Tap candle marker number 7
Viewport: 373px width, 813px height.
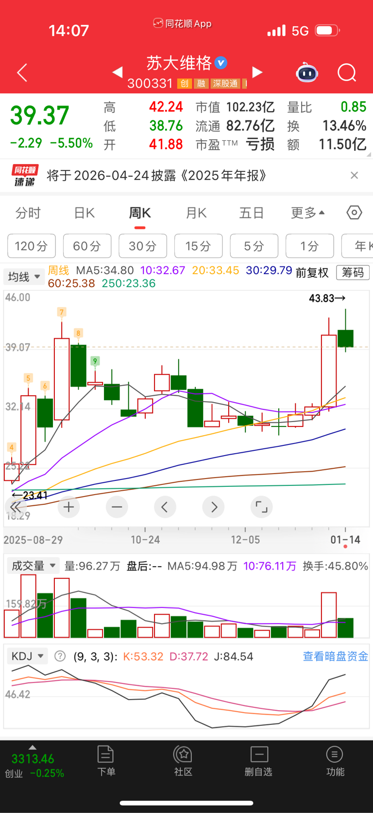pyautogui.click(x=61, y=312)
